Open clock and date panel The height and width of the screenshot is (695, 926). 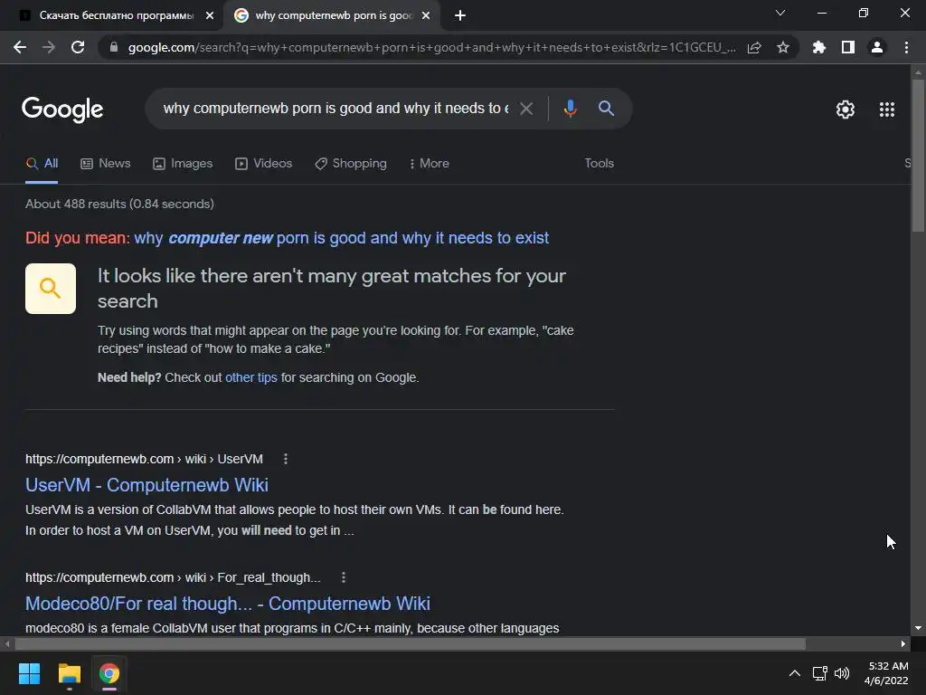pos(886,673)
